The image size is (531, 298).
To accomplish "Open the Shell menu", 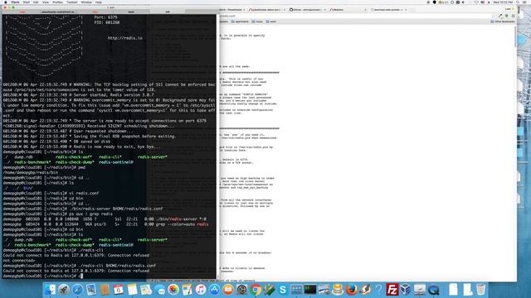I will (x=27, y=2).
